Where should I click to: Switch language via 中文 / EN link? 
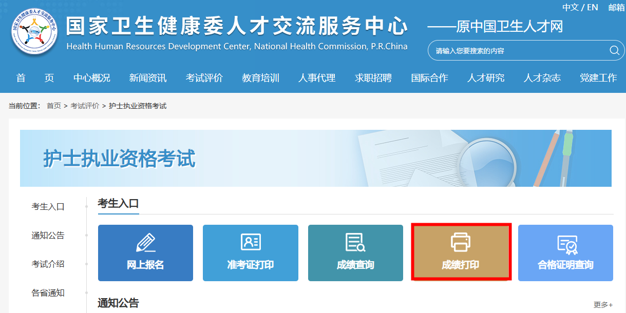580,7
